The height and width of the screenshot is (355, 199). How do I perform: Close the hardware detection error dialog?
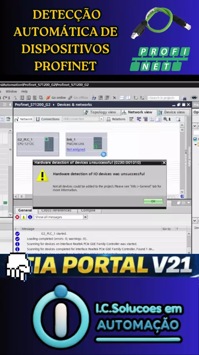coord(164,163)
